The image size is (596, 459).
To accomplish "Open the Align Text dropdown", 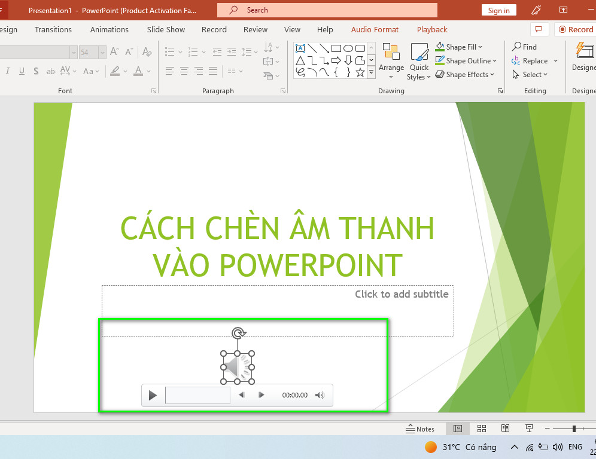I will 272,61.
